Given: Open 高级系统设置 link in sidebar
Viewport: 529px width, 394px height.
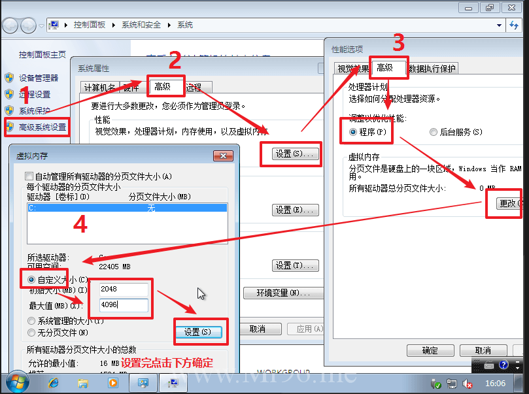Looking at the screenshot, I should (42, 127).
